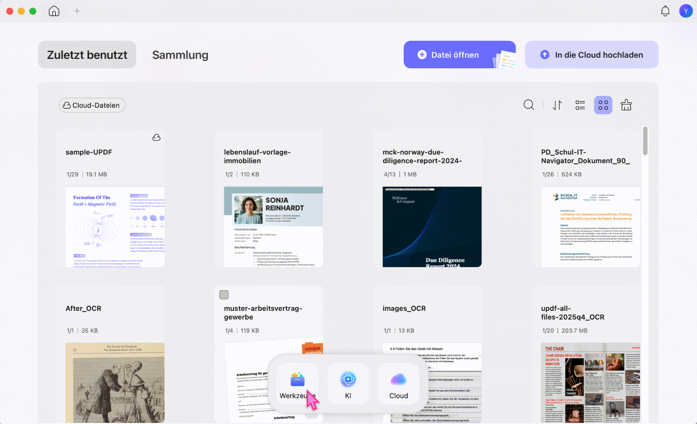This screenshot has width=697, height=424.
Task: Open the notifications bell
Action: [x=665, y=11]
